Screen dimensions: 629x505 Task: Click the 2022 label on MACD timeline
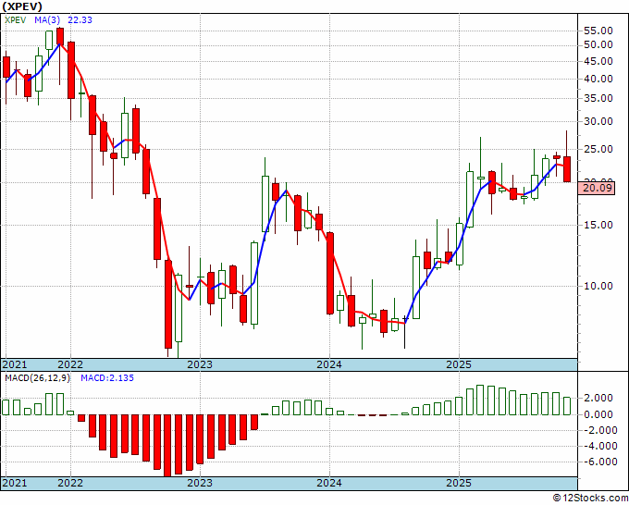click(70, 483)
